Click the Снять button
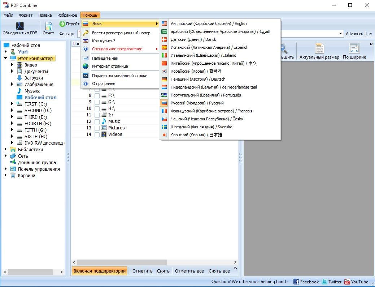This screenshot has height=287, width=375. [163, 271]
